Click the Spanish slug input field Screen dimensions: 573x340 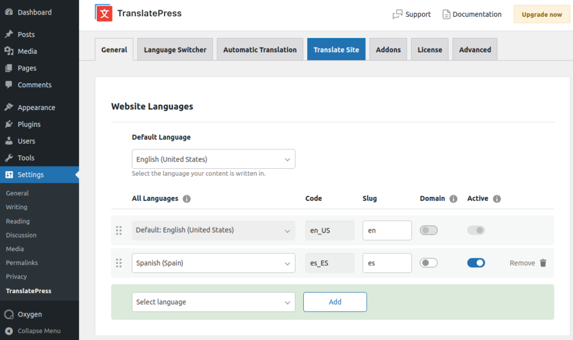[x=387, y=263]
